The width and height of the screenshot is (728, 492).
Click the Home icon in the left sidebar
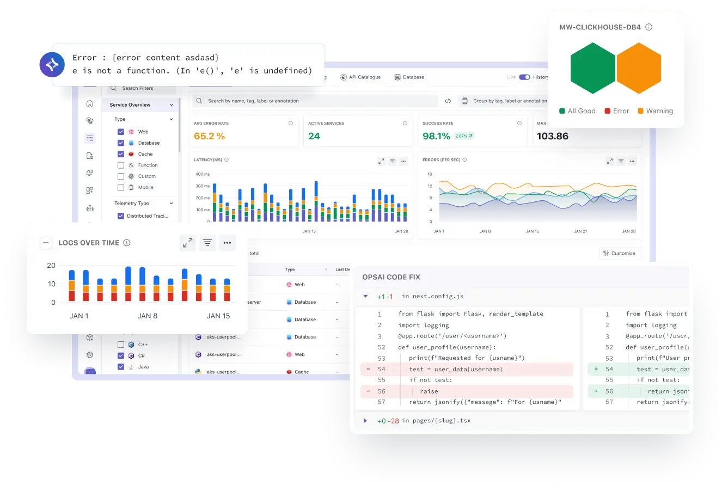point(90,103)
